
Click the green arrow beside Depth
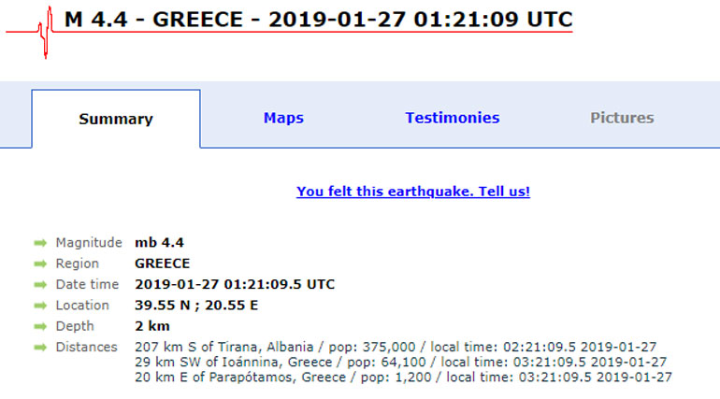[40, 326]
